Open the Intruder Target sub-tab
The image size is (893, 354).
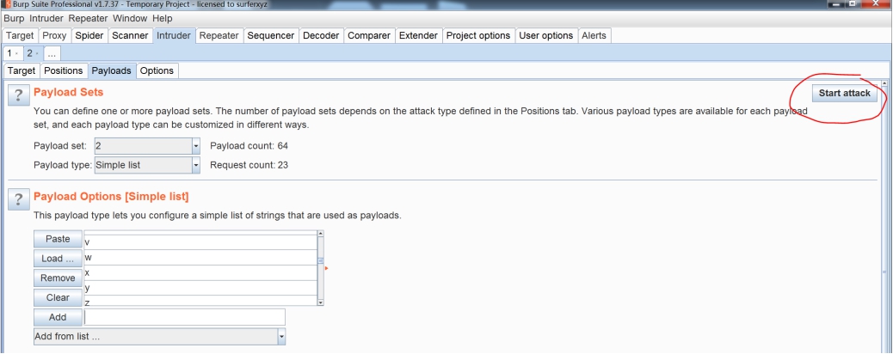tap(22, 70)
